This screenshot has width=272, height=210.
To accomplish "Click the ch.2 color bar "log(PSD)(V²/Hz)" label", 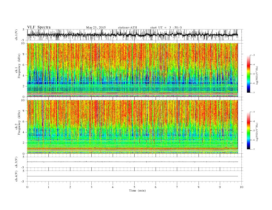I will coord(257,131).
